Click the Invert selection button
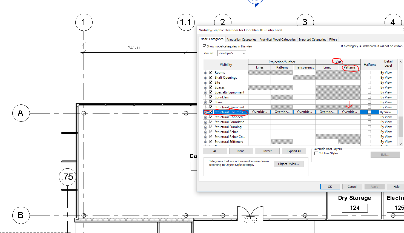Viewport: 404px width, 233px height. coord(267,151)
